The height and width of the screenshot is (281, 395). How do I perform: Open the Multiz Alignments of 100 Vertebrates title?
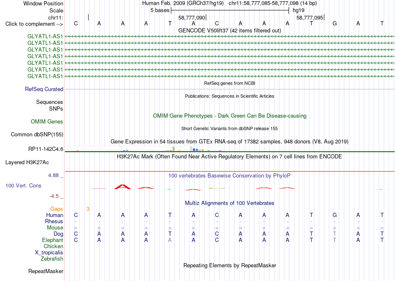click(x=230, y=203)
